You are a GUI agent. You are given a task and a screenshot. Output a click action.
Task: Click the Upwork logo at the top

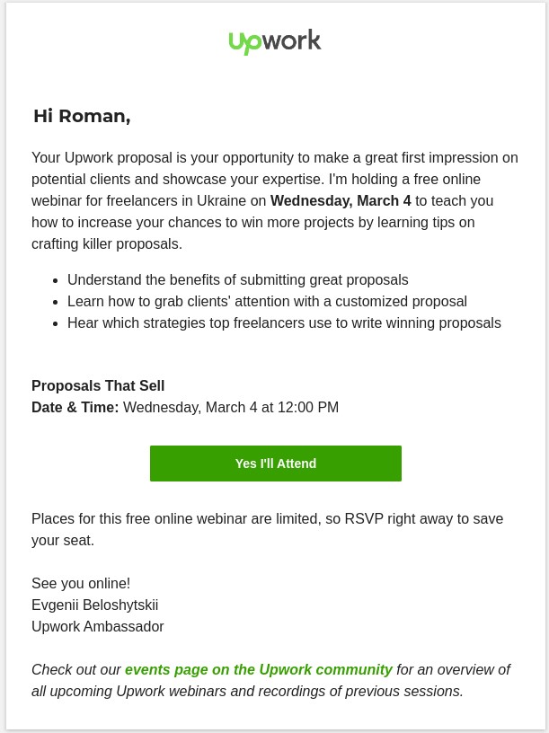point(275,41)
